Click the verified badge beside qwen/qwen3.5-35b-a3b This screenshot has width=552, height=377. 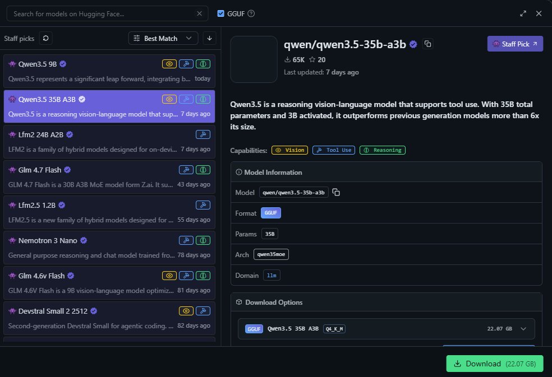413,44
